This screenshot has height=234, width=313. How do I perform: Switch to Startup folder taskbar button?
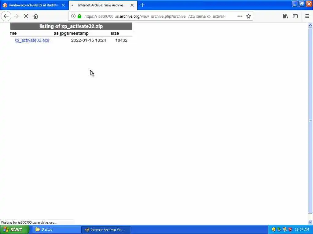click(x=57, y=229)
